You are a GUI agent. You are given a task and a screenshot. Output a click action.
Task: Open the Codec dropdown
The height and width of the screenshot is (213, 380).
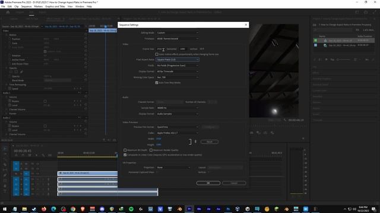[x=178, y=133]
